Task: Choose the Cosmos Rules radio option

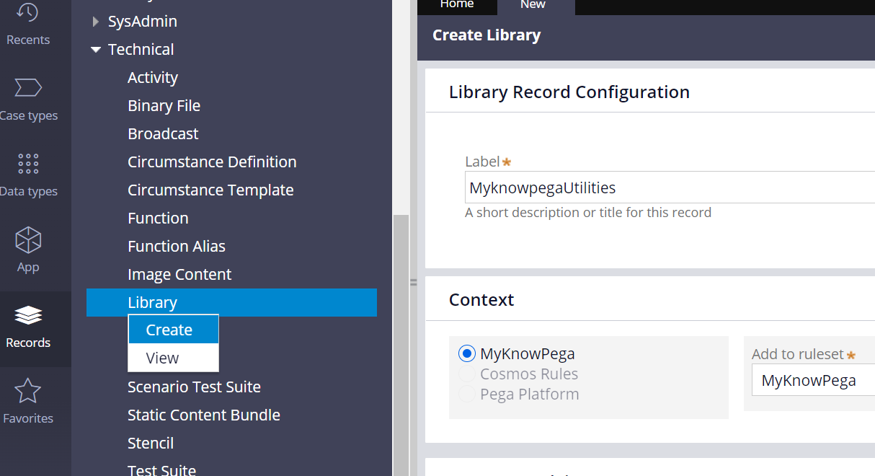Action: click(466, 374)
